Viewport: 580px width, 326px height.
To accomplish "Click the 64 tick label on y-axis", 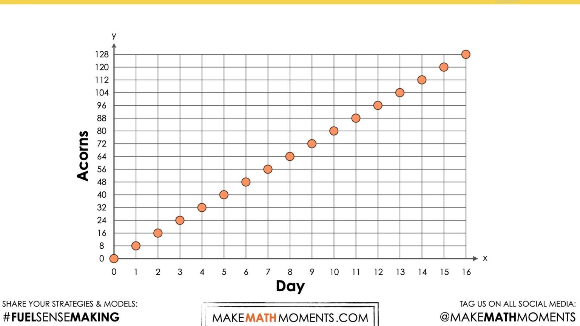I will 102,157.
